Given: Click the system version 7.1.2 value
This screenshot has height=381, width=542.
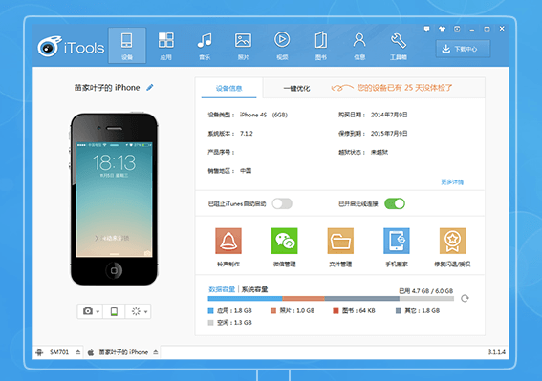Looking at the screenshot, I should (247, 134).
